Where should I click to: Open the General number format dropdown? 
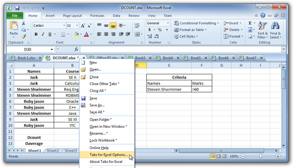(x=168, y=23)
